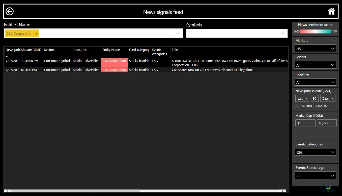The width and height of the screenshot is (342, 196).
Task: Open CBS shares tank on CEO Moonves title
Action: 212,70
